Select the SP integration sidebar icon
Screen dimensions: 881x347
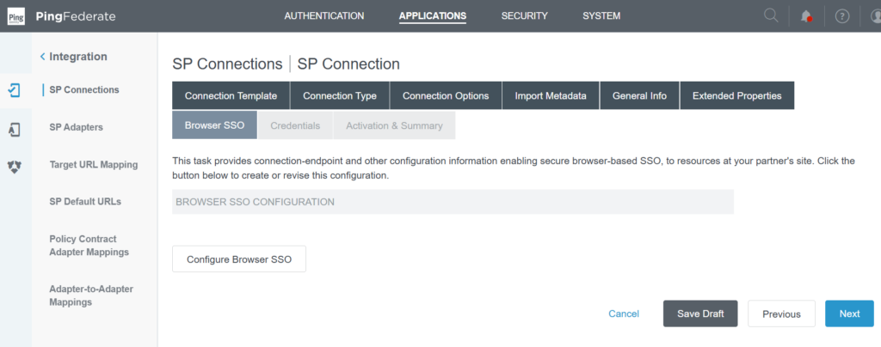[15, 90]
